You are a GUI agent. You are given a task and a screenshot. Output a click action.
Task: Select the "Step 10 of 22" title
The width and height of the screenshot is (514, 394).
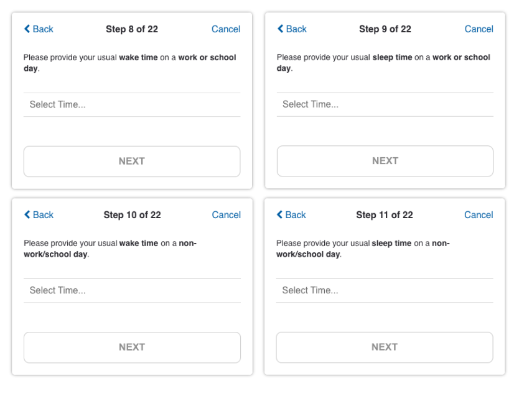pyautogui.click(x=132, y=215)
